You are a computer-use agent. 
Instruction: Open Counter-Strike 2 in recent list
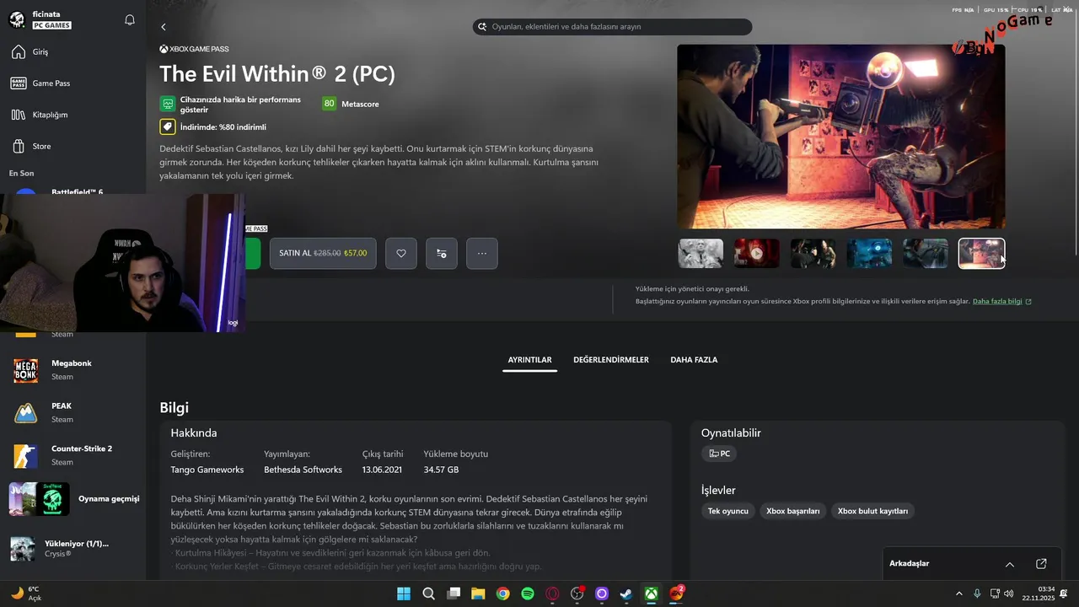(72, 455)
